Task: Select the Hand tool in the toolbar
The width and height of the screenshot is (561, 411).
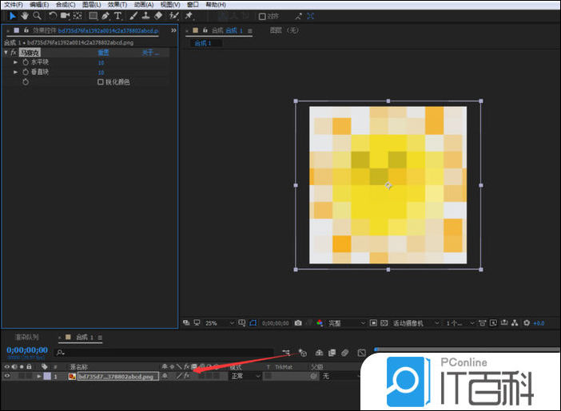Action: 24,15
